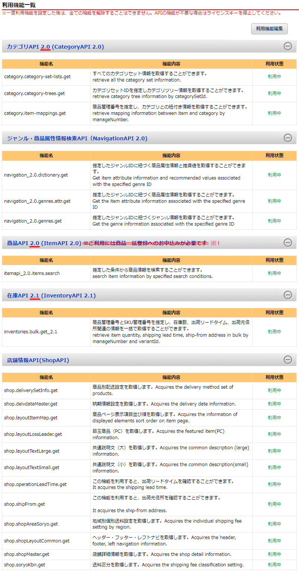
Task: Select shop.shopLayoutCommon.get function name
Action: (x=37, y=541)
